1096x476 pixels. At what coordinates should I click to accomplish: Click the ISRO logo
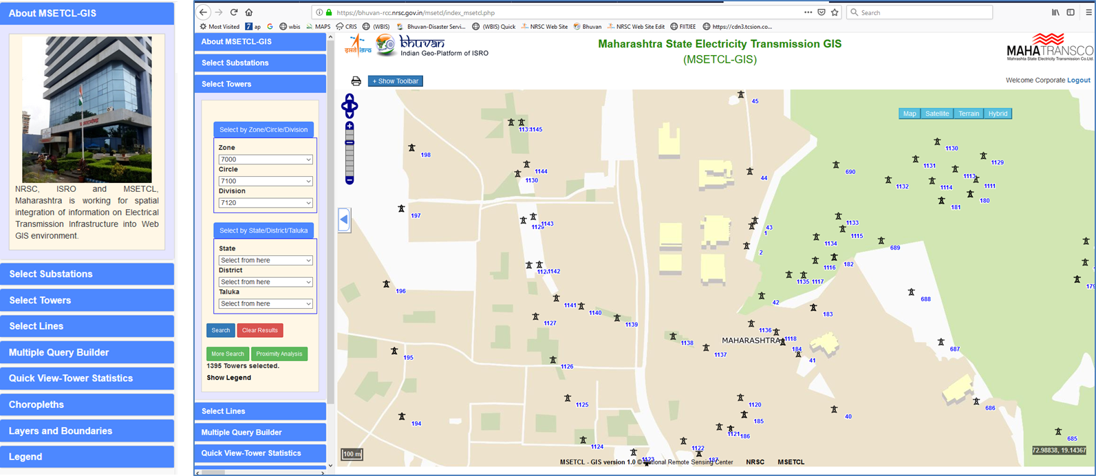pos(358,45)
